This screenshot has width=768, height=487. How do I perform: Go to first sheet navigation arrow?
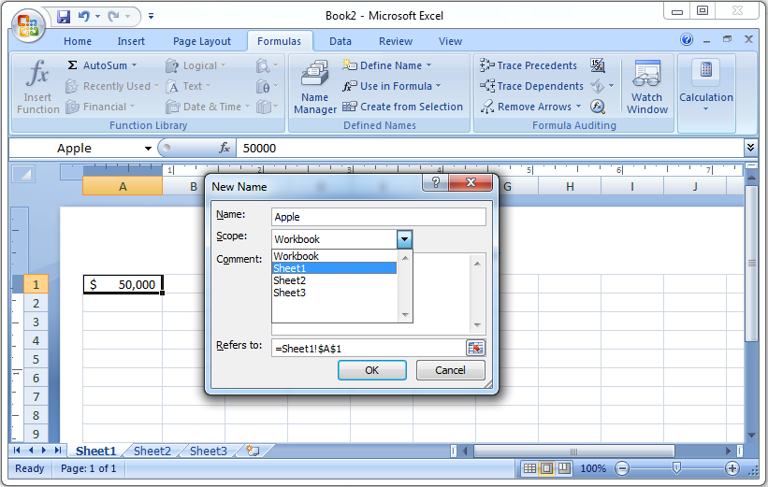17,451
